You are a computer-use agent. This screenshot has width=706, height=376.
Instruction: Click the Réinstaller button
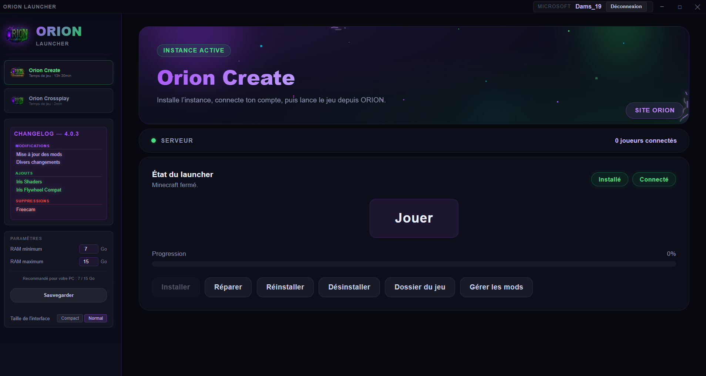pos(285,287)
